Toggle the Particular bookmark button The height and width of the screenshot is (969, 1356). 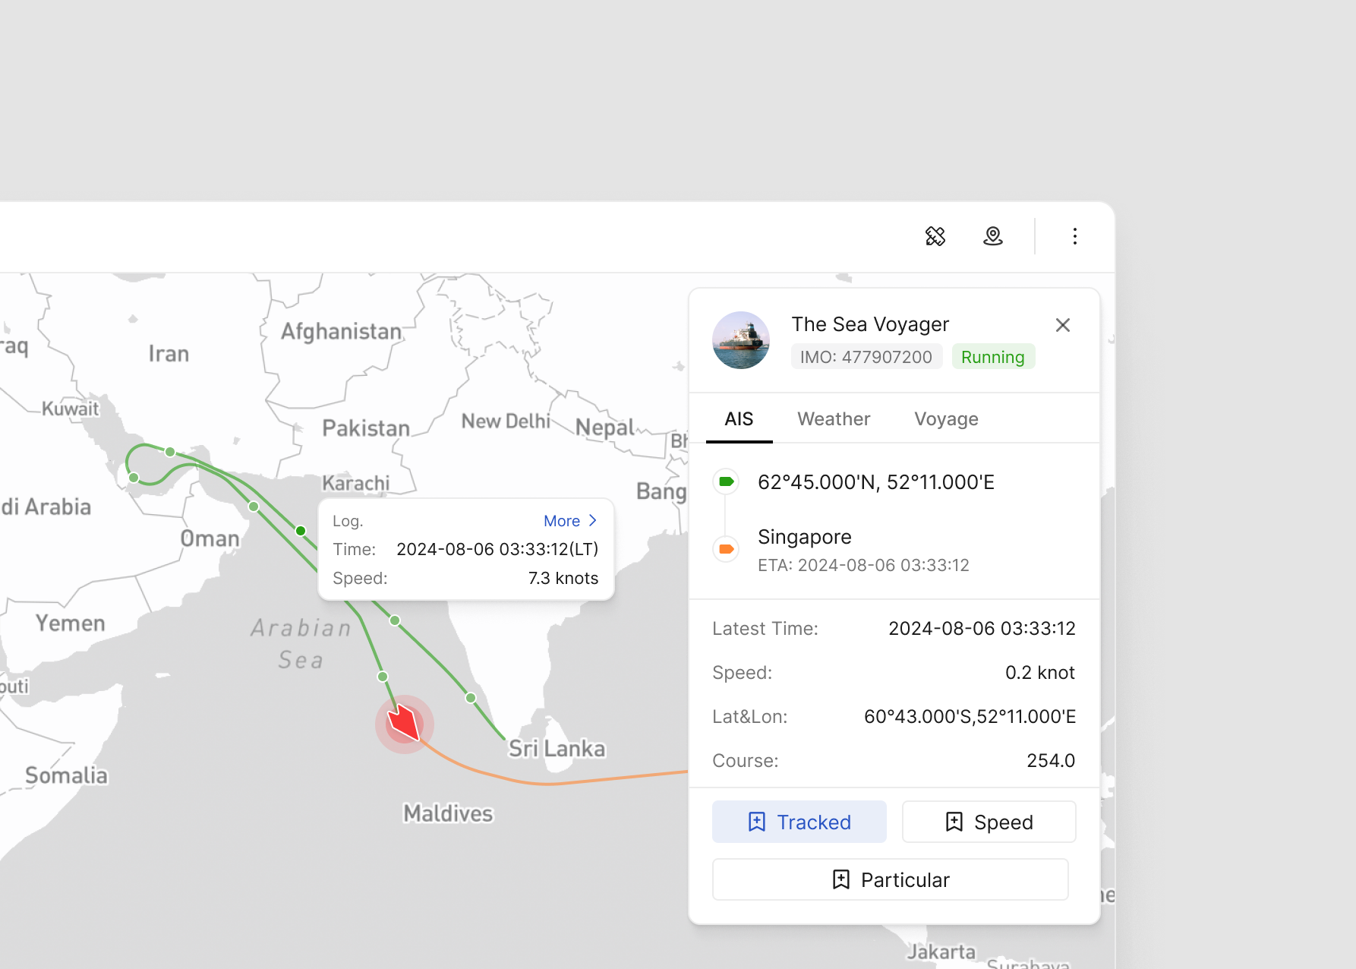[x=891, y=879]
